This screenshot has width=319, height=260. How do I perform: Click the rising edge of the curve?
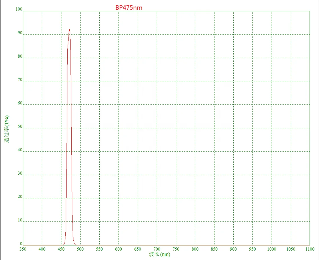pyautogui.click(x=67, y=128)
